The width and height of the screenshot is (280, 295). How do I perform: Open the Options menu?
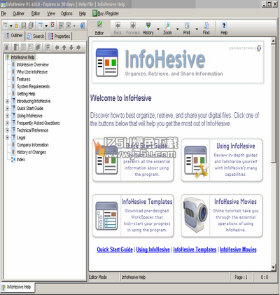[66, 13]
